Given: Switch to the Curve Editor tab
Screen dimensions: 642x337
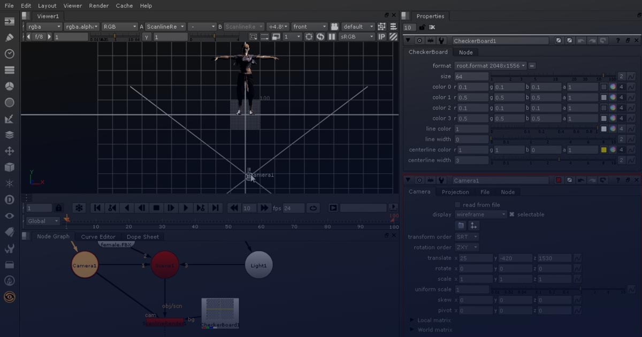Looking at the screenshot, I should (98, 236).
